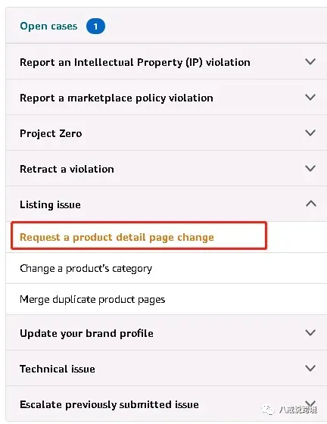Image resolution: width=327 pixels, height=424 pixels.
Task: Click the Project Zero heading
Action: click(x=51, y=133)
